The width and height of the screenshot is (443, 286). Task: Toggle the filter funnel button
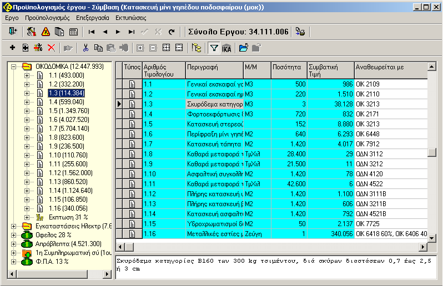213,48
